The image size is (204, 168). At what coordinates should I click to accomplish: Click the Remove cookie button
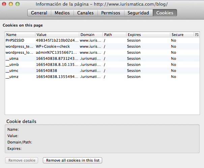(x=22, y=160)
